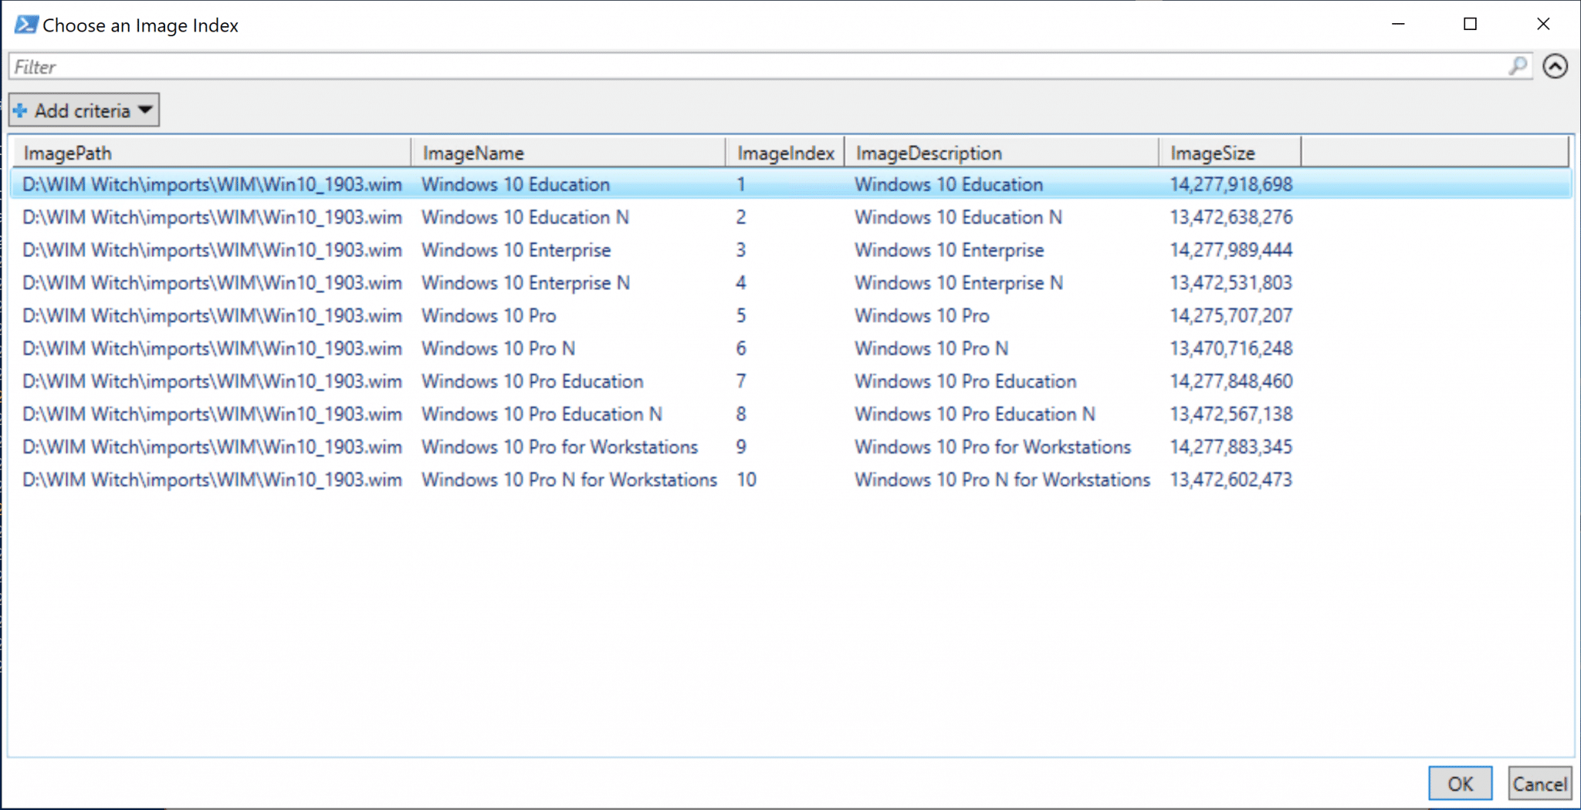The image size is (1581, 810).
Task: Sort by the ImagePath column header
Action: [68, 152]
